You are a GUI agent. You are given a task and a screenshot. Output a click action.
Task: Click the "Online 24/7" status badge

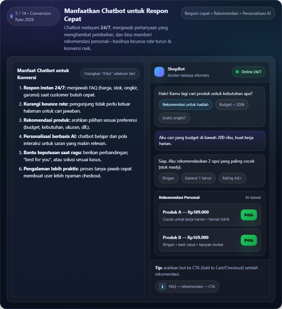(249, 72)
